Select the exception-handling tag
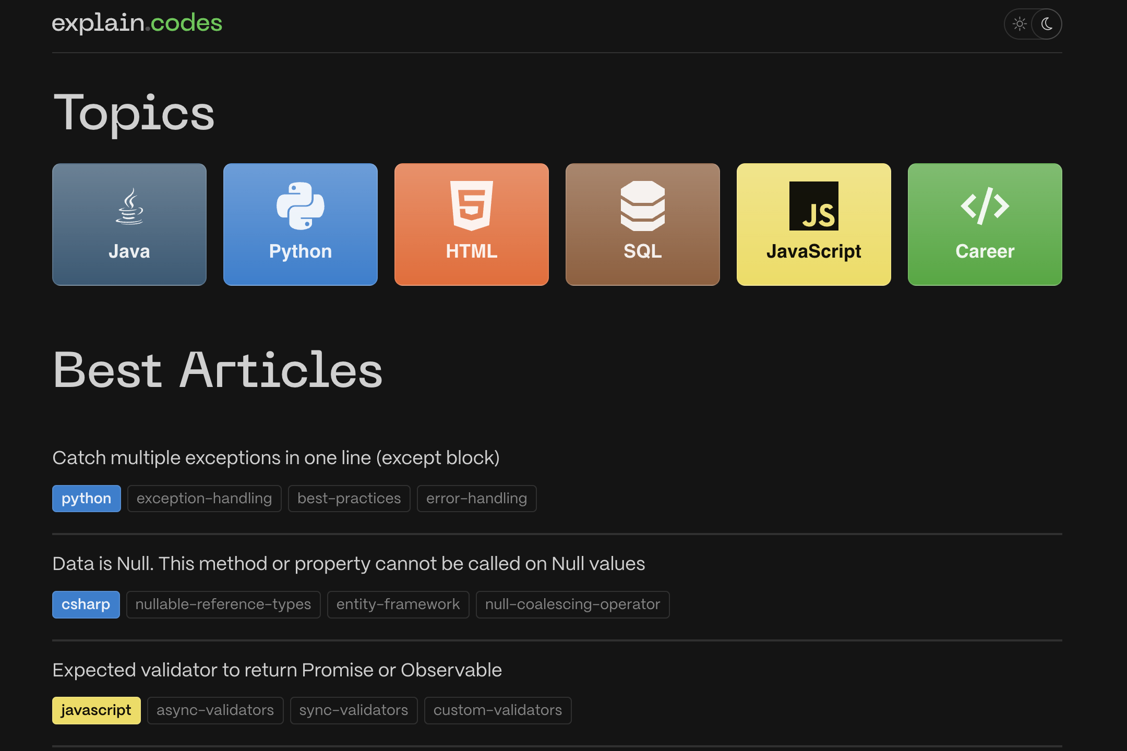 [x=205, y=499]
